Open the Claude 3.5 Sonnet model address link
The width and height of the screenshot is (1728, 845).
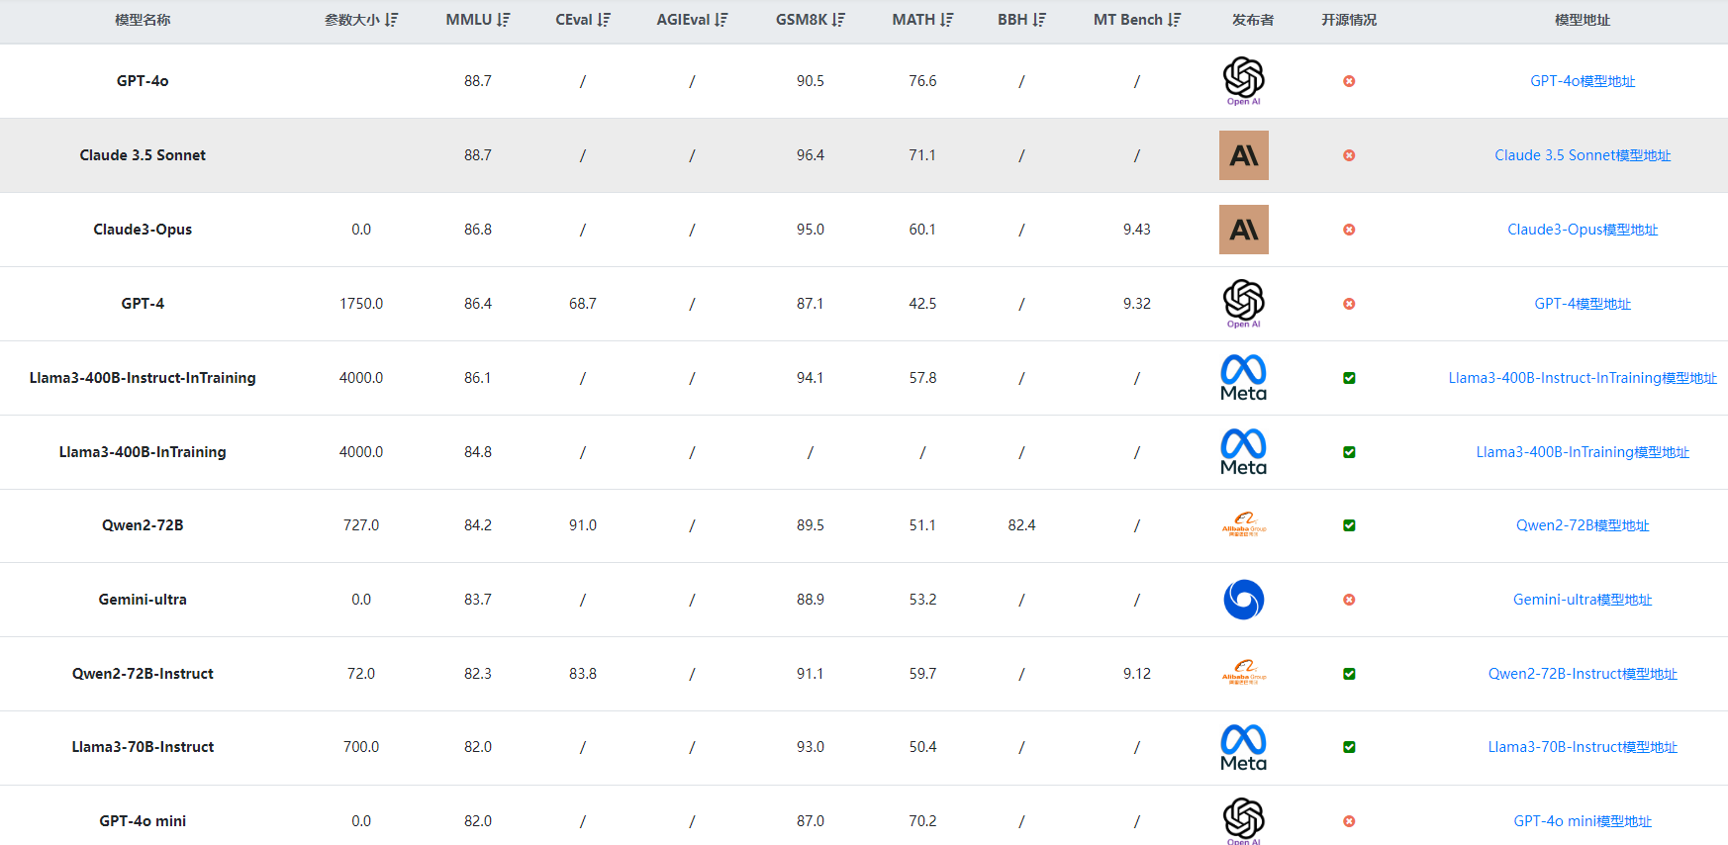(1582, 155)
